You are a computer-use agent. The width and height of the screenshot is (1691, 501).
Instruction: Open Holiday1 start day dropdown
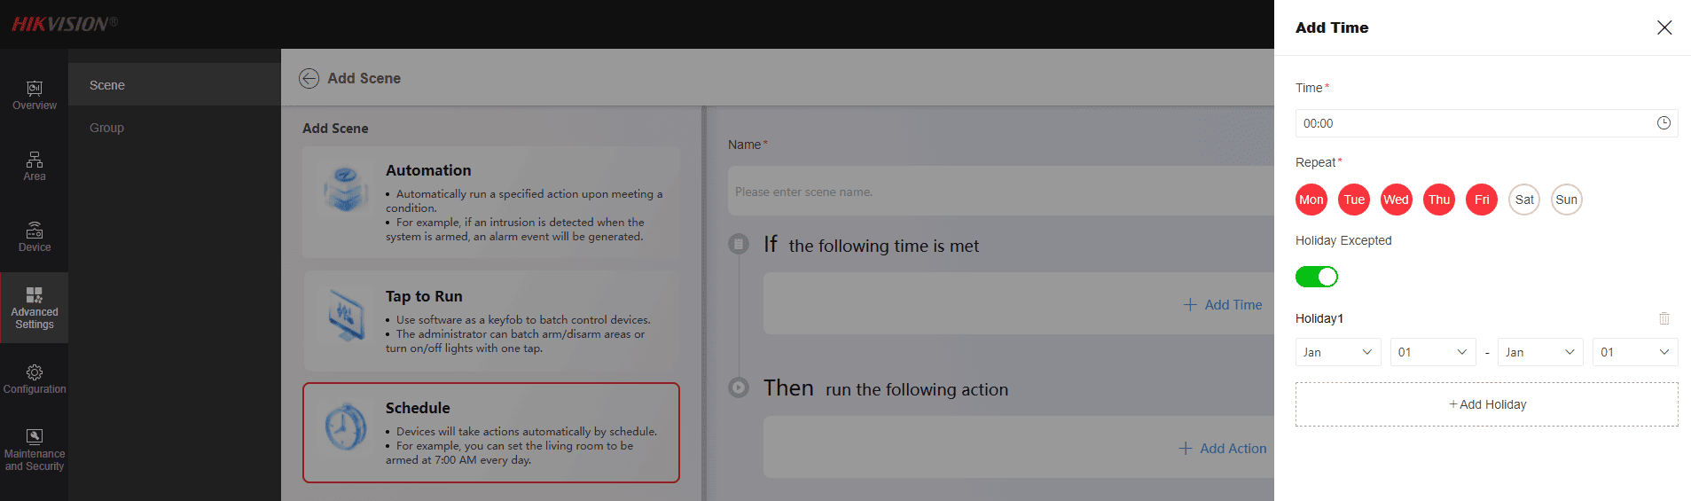tap(1433, 352)
